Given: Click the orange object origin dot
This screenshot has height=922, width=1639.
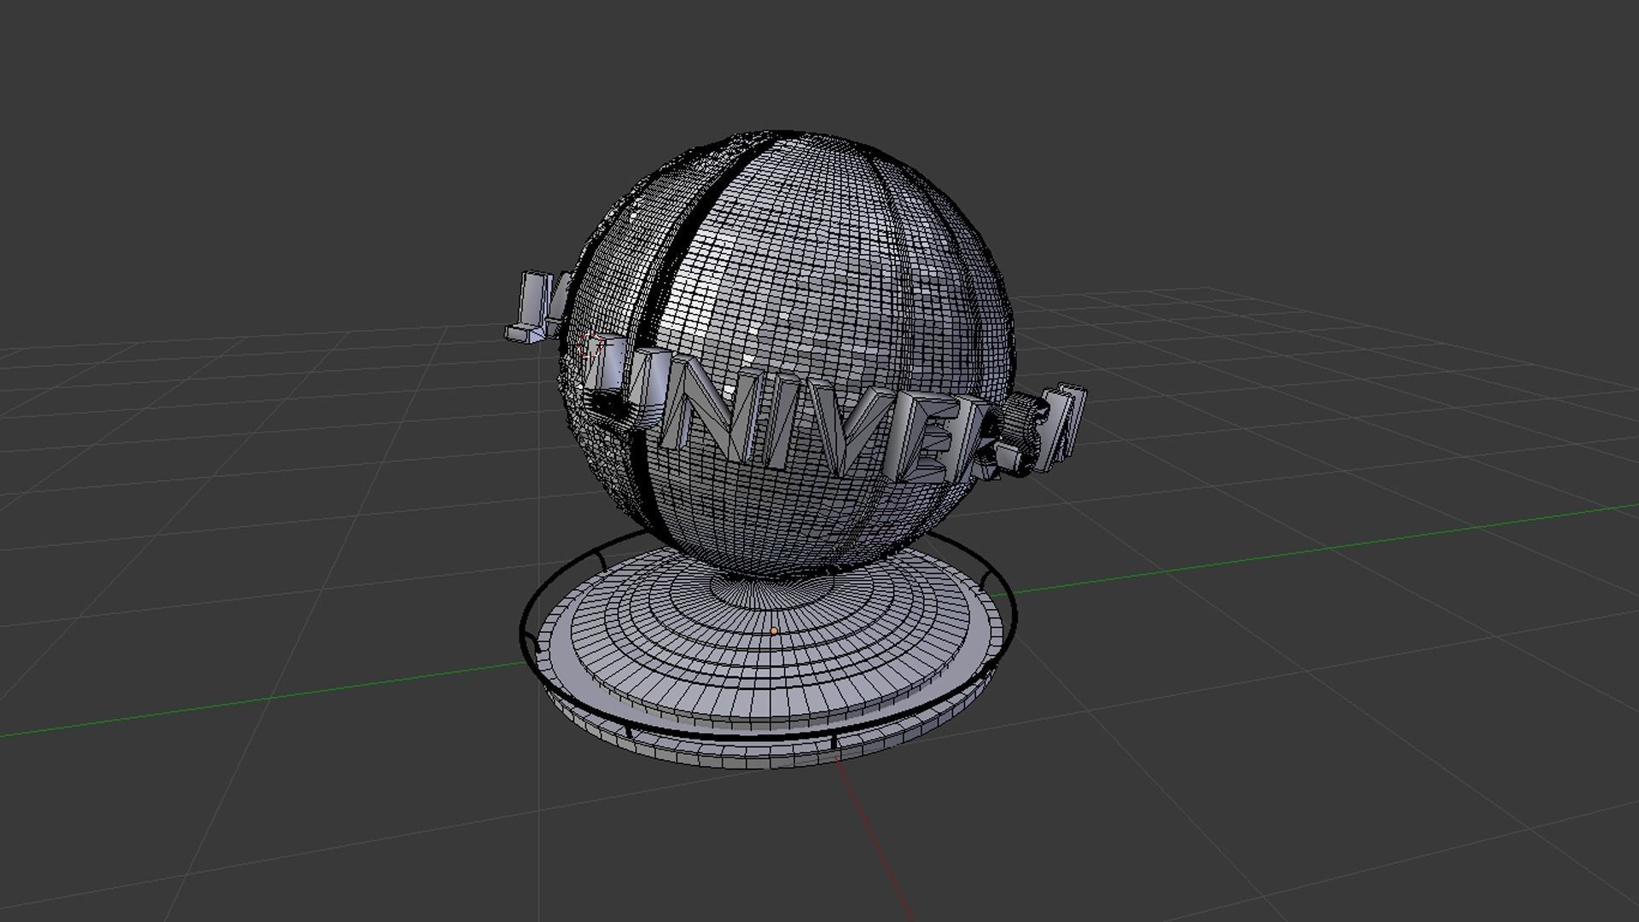Looking at the screenshot, I should (774, 631).
